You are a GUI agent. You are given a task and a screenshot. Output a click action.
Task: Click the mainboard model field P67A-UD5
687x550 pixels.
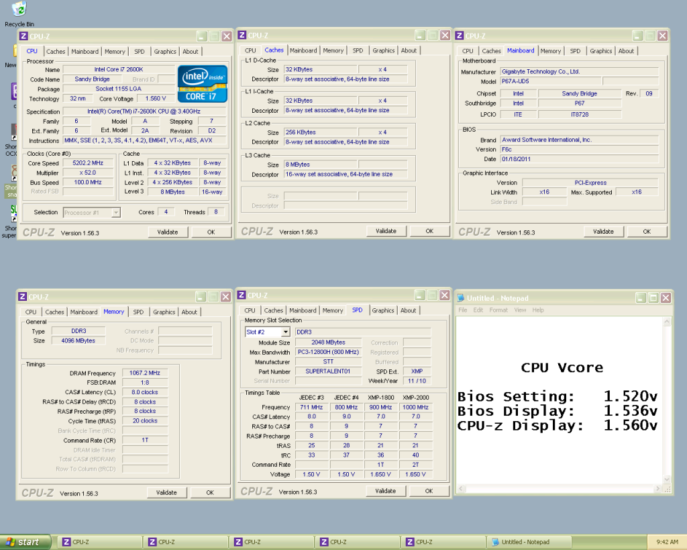pyautogui.click(x=550, y=81)
